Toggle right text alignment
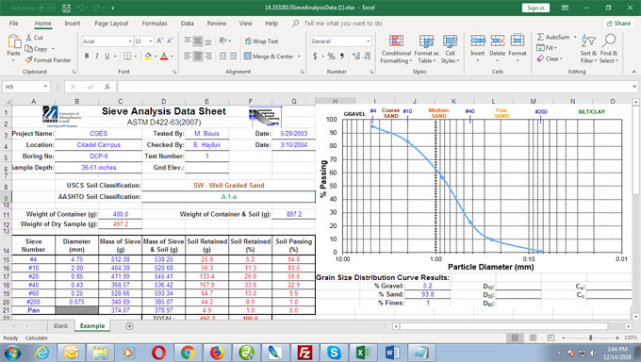The image size is (641, 362). pyautogui.click(x=208, y=56)
